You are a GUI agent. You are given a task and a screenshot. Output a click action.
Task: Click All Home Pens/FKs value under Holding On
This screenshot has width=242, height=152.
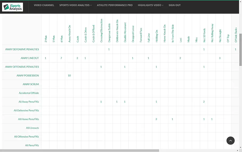point(156,119)
